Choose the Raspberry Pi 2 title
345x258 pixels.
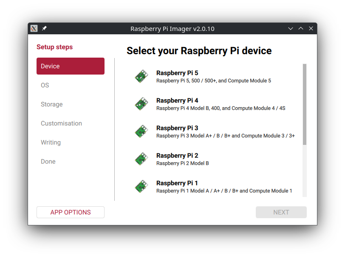(x=177, y=155)
